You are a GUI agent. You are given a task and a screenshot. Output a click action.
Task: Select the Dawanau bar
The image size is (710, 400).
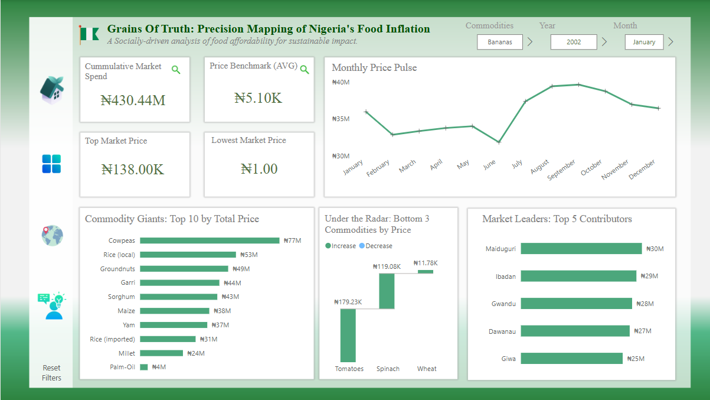(575, 331)
